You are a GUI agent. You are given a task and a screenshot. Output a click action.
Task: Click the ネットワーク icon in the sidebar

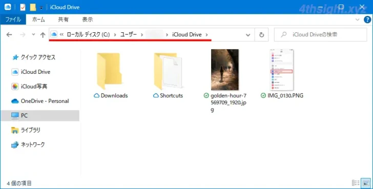click(15, 144)
